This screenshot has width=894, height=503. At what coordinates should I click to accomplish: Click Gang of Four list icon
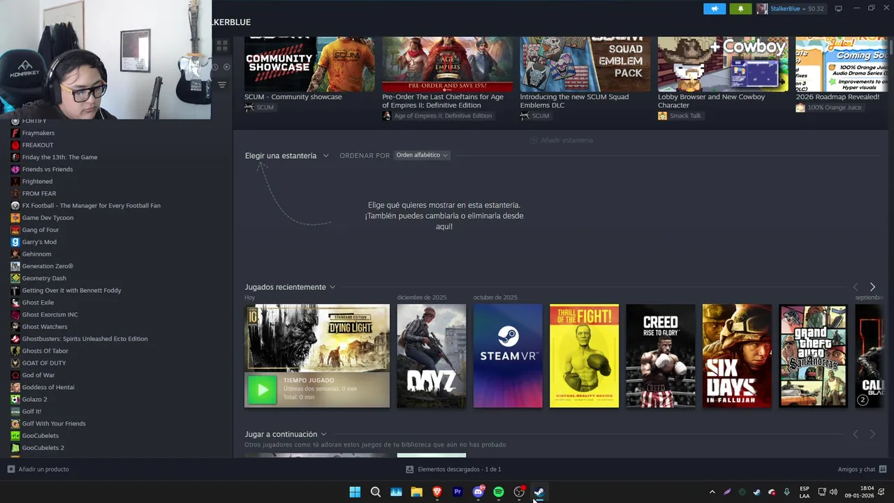tap(15, 230)
